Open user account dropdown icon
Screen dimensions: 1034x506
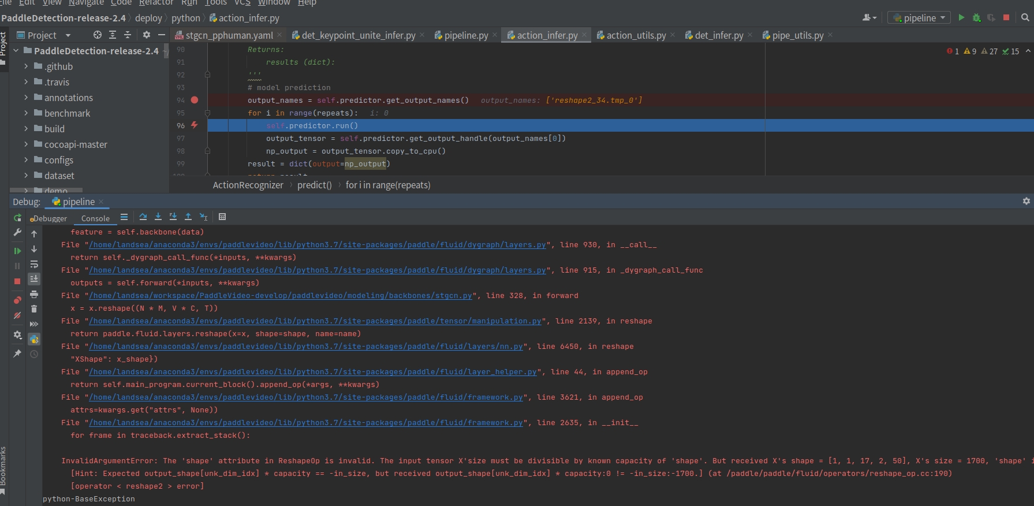point(869,18)
